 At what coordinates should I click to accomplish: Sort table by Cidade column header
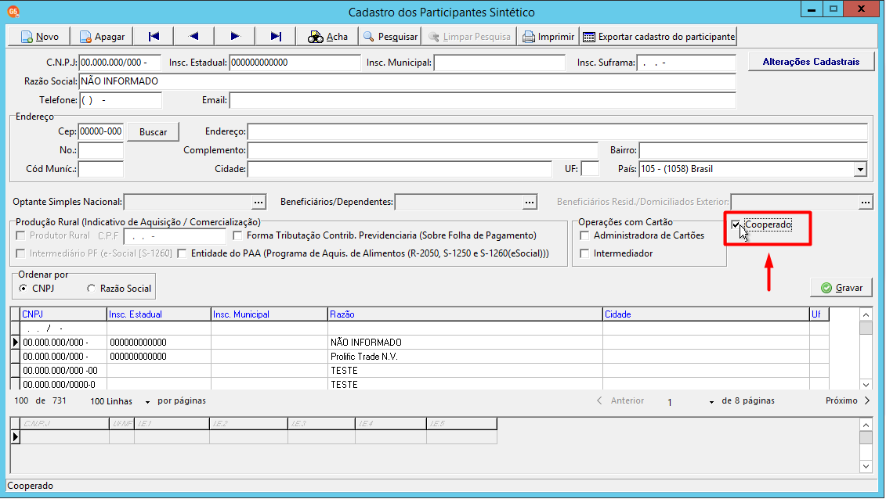pyautogui.click(x=706, y=314)
